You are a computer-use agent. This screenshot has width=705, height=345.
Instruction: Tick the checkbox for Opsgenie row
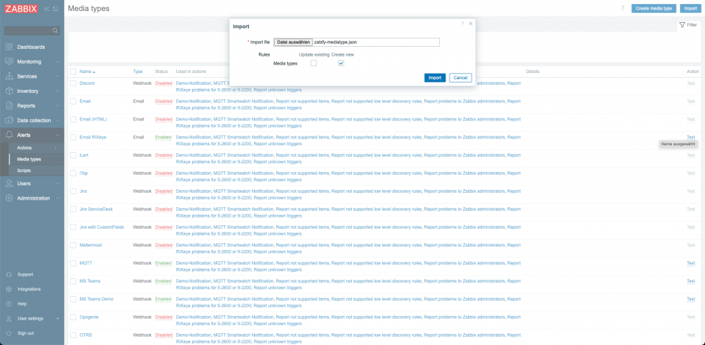[x=73, y=317]
